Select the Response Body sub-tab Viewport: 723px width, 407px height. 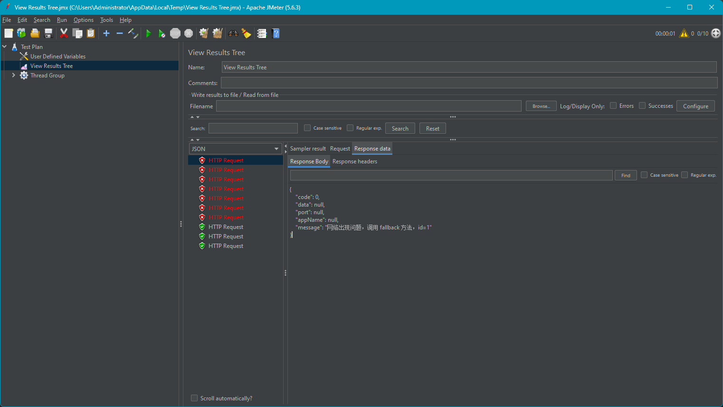pyautogui.click(x=309, y=161)
